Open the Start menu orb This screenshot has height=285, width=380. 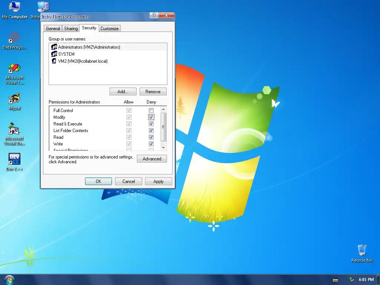[x=9, y=280]
